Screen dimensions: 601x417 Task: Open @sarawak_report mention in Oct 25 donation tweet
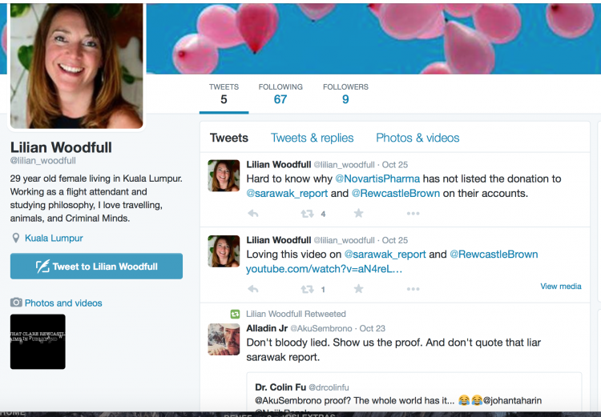tap(287, 194)
